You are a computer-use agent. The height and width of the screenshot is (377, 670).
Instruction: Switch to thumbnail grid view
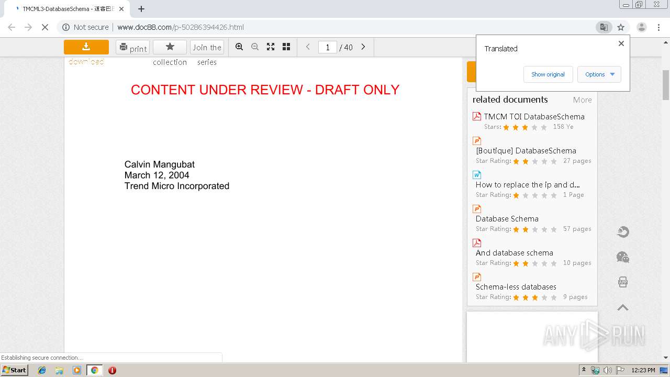pyautogui.click(x=286, y=47)
